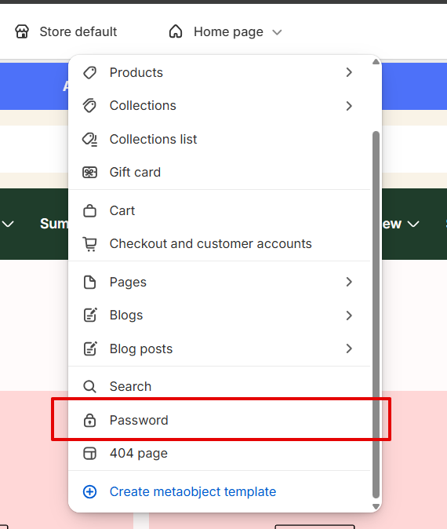The width and height of the screenshot is (447, 529).
Task: Select the Password menu item
Action: (219, 421)
